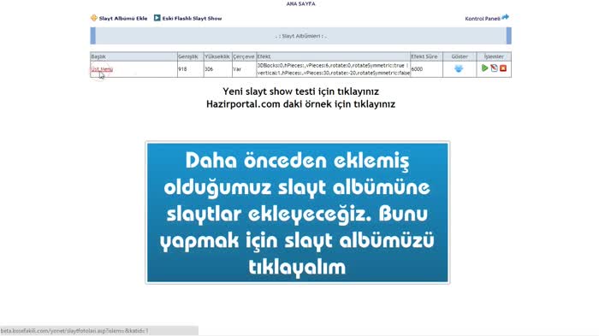Click the status bar URL at bottom left

coord(75,331)
